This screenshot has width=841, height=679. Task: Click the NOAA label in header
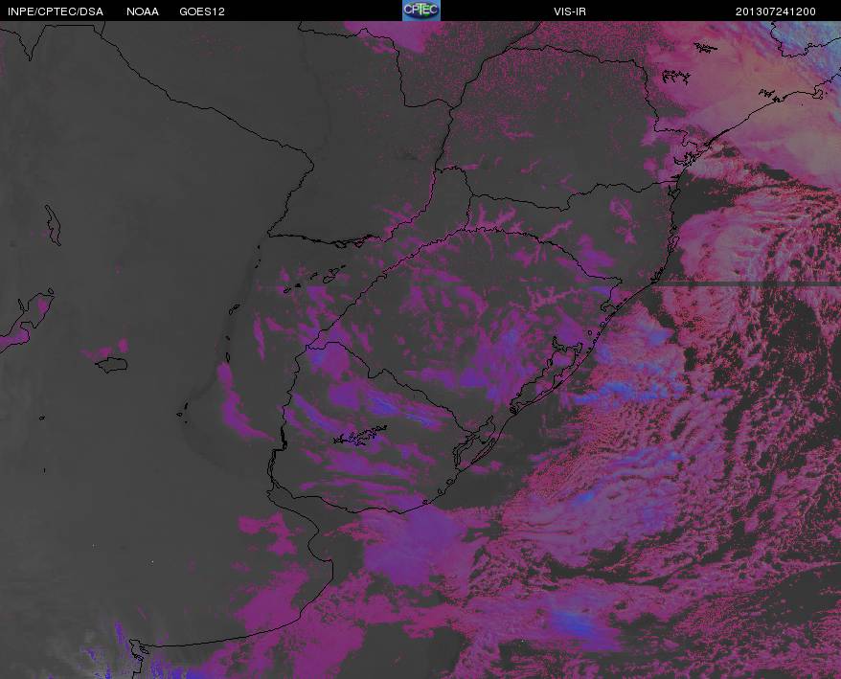click(x=143, y=11)
